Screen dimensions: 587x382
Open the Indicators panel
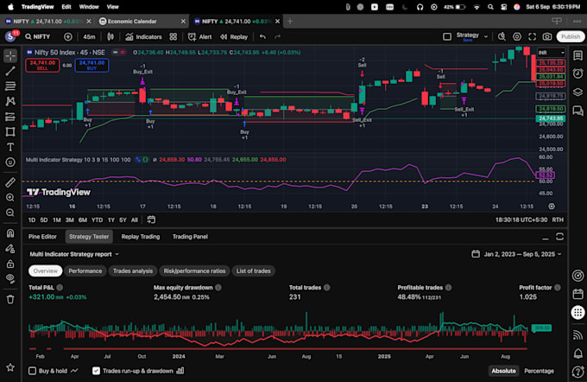pos(142,37)
